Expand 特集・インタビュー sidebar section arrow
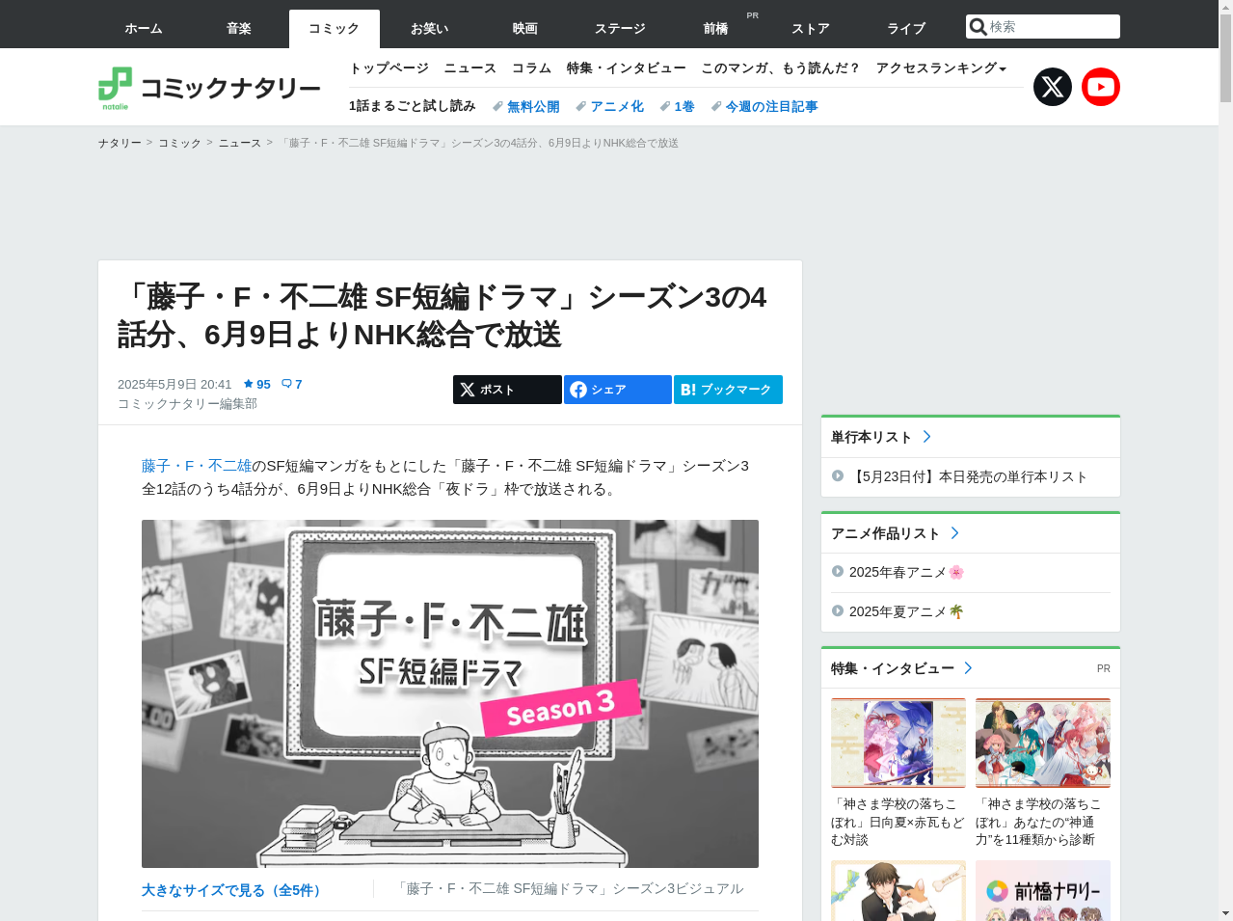The height and width of the screenshot is (921, 1233). tap(968, 668)
